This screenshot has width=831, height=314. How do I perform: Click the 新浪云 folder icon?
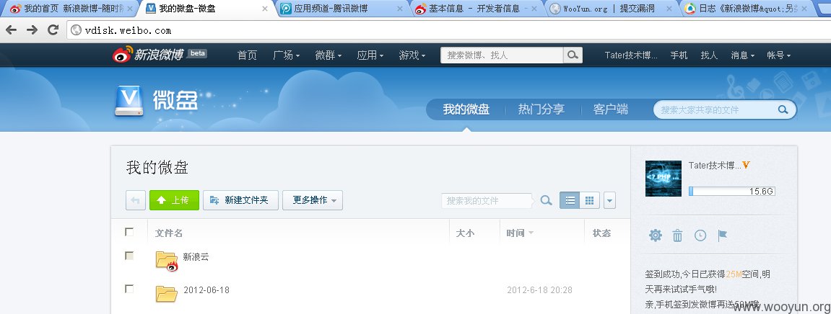point(166,261)
